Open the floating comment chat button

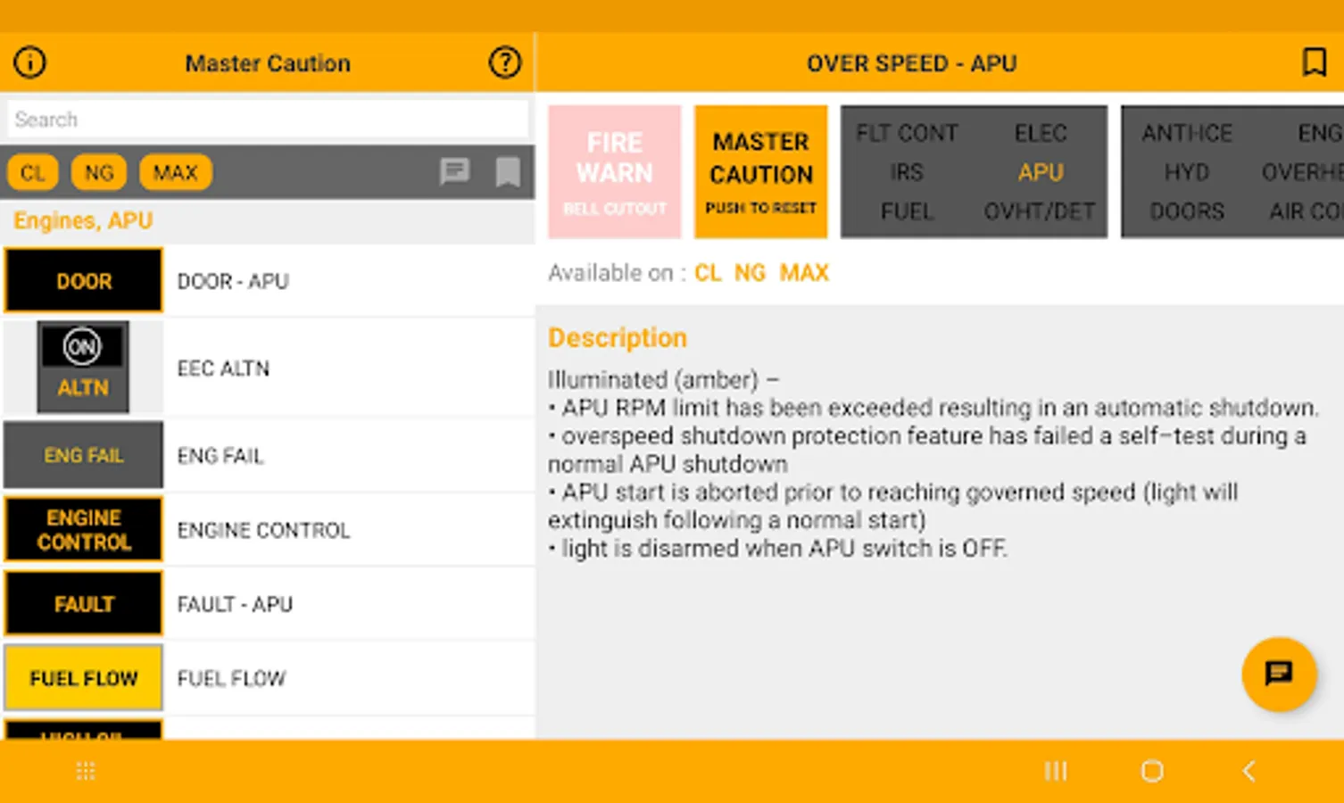point(1279,674)
